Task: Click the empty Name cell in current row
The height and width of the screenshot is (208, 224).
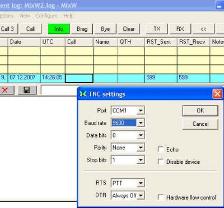Action: [106, 78]
